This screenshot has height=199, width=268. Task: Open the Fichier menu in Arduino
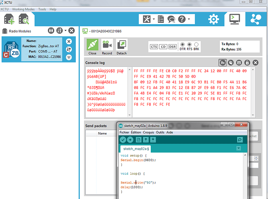coord(124,132)
